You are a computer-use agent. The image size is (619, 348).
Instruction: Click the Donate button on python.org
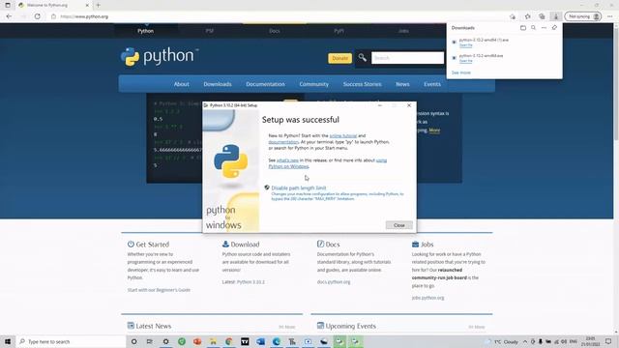pos(339,58)
